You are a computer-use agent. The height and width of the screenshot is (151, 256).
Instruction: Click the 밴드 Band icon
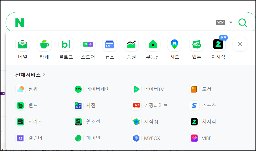coord(21,105)
